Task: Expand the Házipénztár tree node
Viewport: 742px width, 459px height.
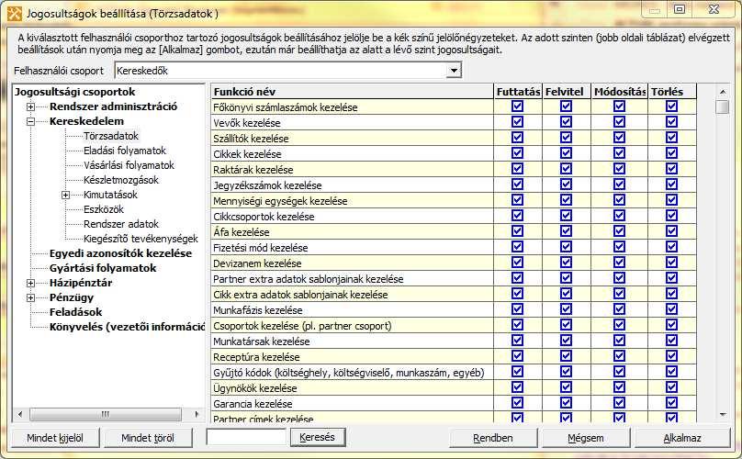Action: (30, 283)
